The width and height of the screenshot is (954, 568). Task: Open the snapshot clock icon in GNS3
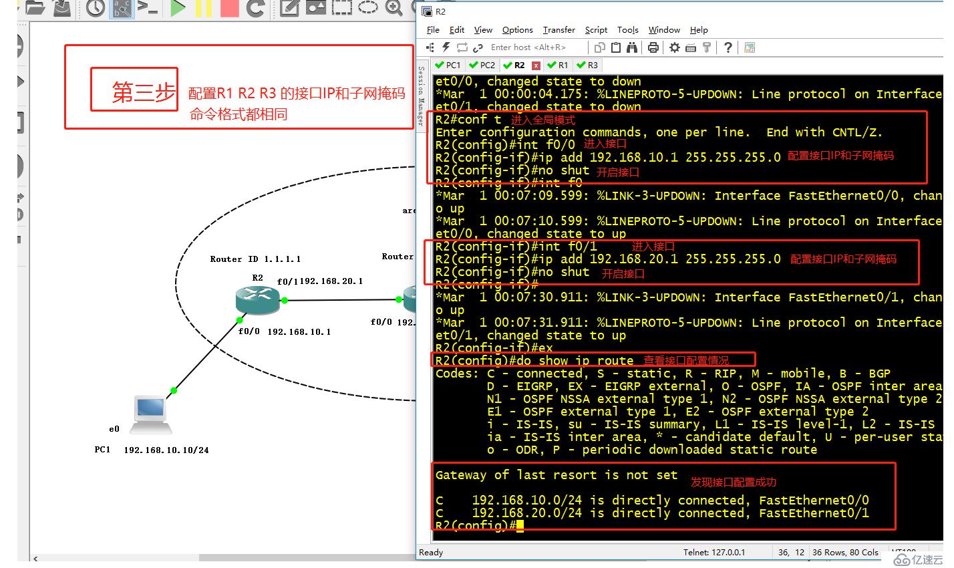tap(96, 8)
